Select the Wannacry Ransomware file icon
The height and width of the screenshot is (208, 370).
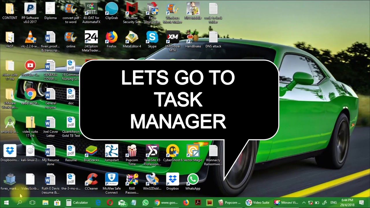coord(213,155)
